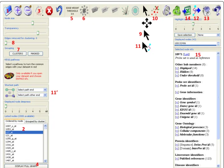224x168 pixels.
Task: Expand the PubMed references entry
Action: pos(177,159)
